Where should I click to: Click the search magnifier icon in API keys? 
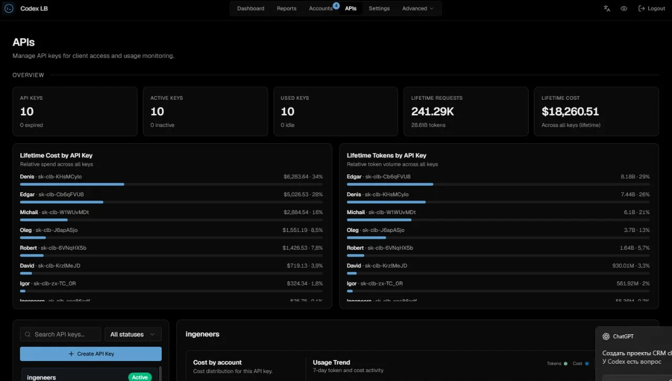pos(27,334)
